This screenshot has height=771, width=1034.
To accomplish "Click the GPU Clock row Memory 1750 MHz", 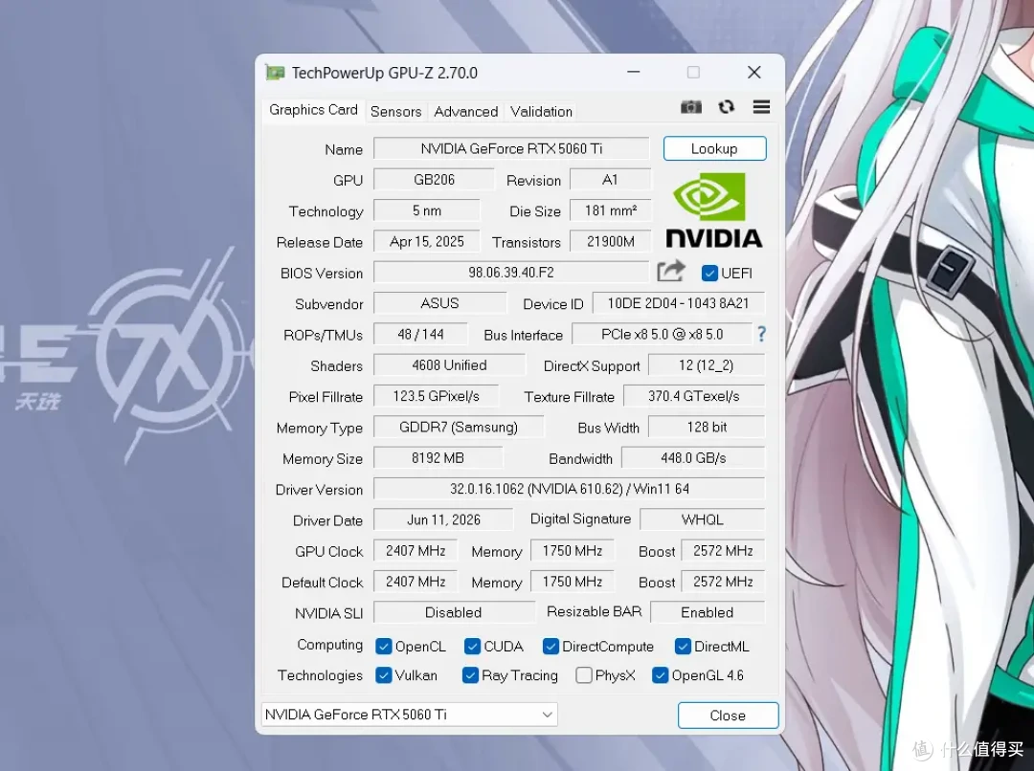I will point(573,550).
